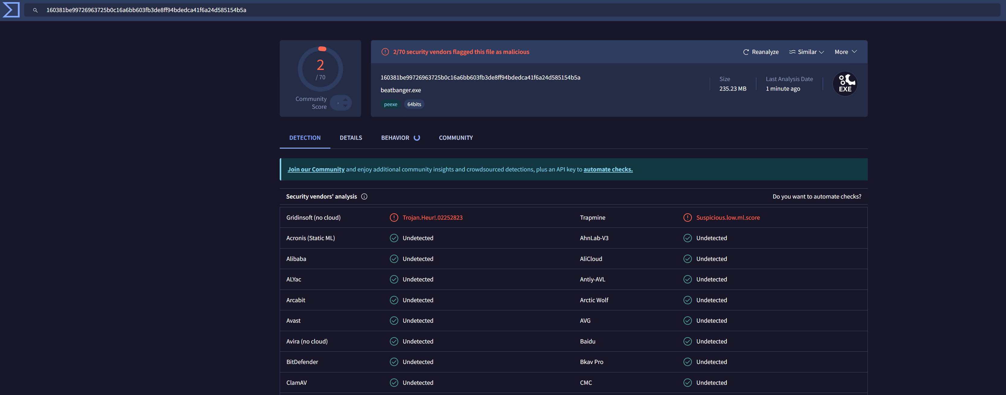Image resolution: width=1006 pixels, height=395 pixels.
Task: Expand the Similar dropdown
Action: point(807,52)
